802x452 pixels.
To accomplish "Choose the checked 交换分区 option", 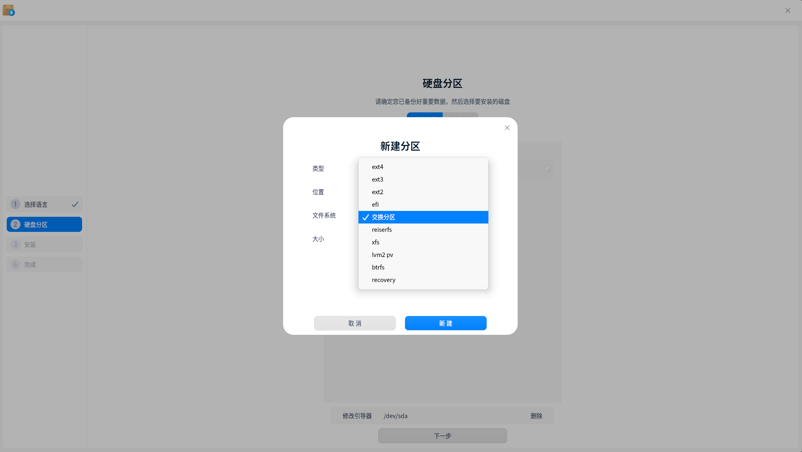I will click(x=423, y=217).
